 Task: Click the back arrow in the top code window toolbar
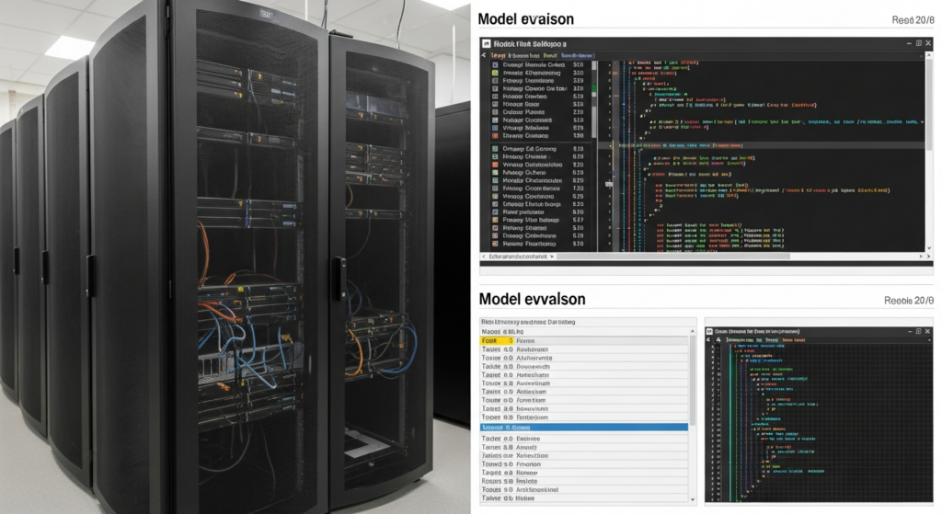coord(484,55)
